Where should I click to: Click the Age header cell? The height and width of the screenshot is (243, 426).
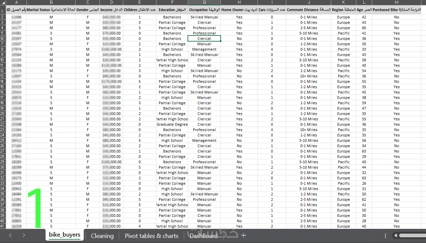364,10
